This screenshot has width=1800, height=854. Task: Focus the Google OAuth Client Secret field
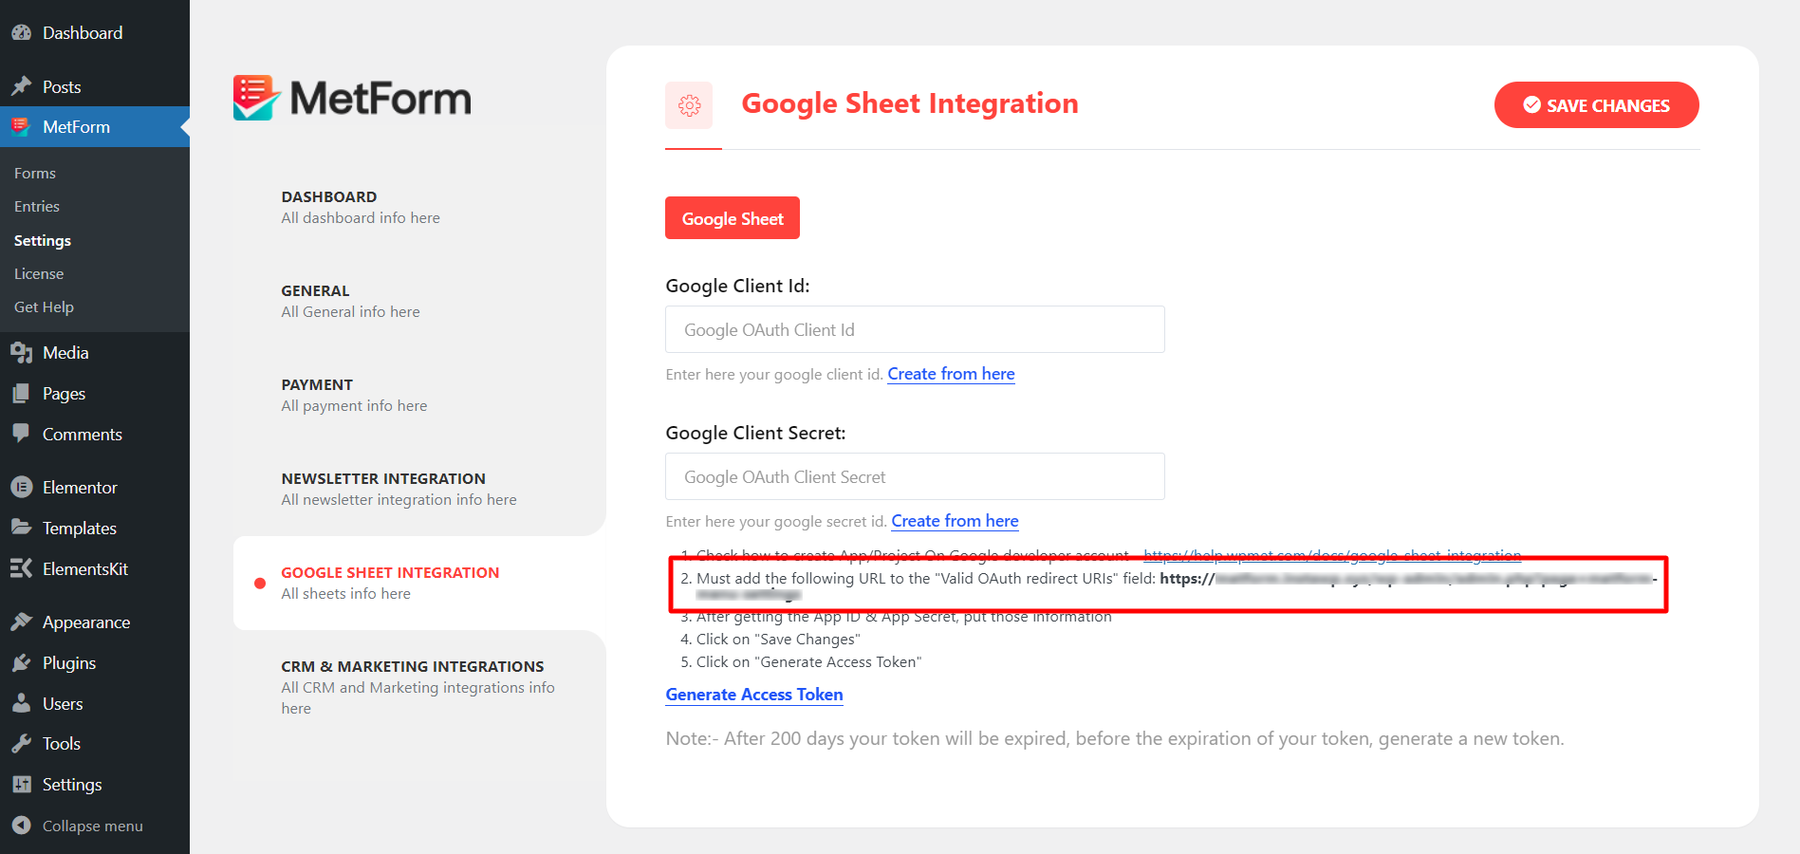tap(915, 476)
